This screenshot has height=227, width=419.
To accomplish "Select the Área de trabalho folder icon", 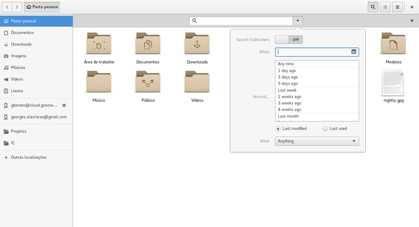I will click(x=99, y=44).
